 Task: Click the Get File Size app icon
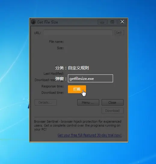[33, 22]
